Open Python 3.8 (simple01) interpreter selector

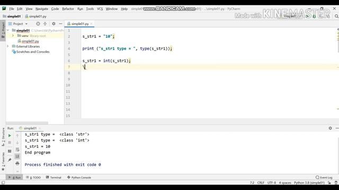pyautogui.click(x=309, y=183)
